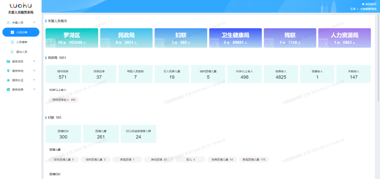Screen dimensions: 380x179
Task: Click the 服务项目 folder icon
Action: (x=8, y=61)
